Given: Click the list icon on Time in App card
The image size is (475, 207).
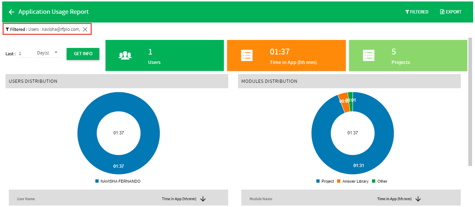Looking at the screenshot, I should 246,56.
